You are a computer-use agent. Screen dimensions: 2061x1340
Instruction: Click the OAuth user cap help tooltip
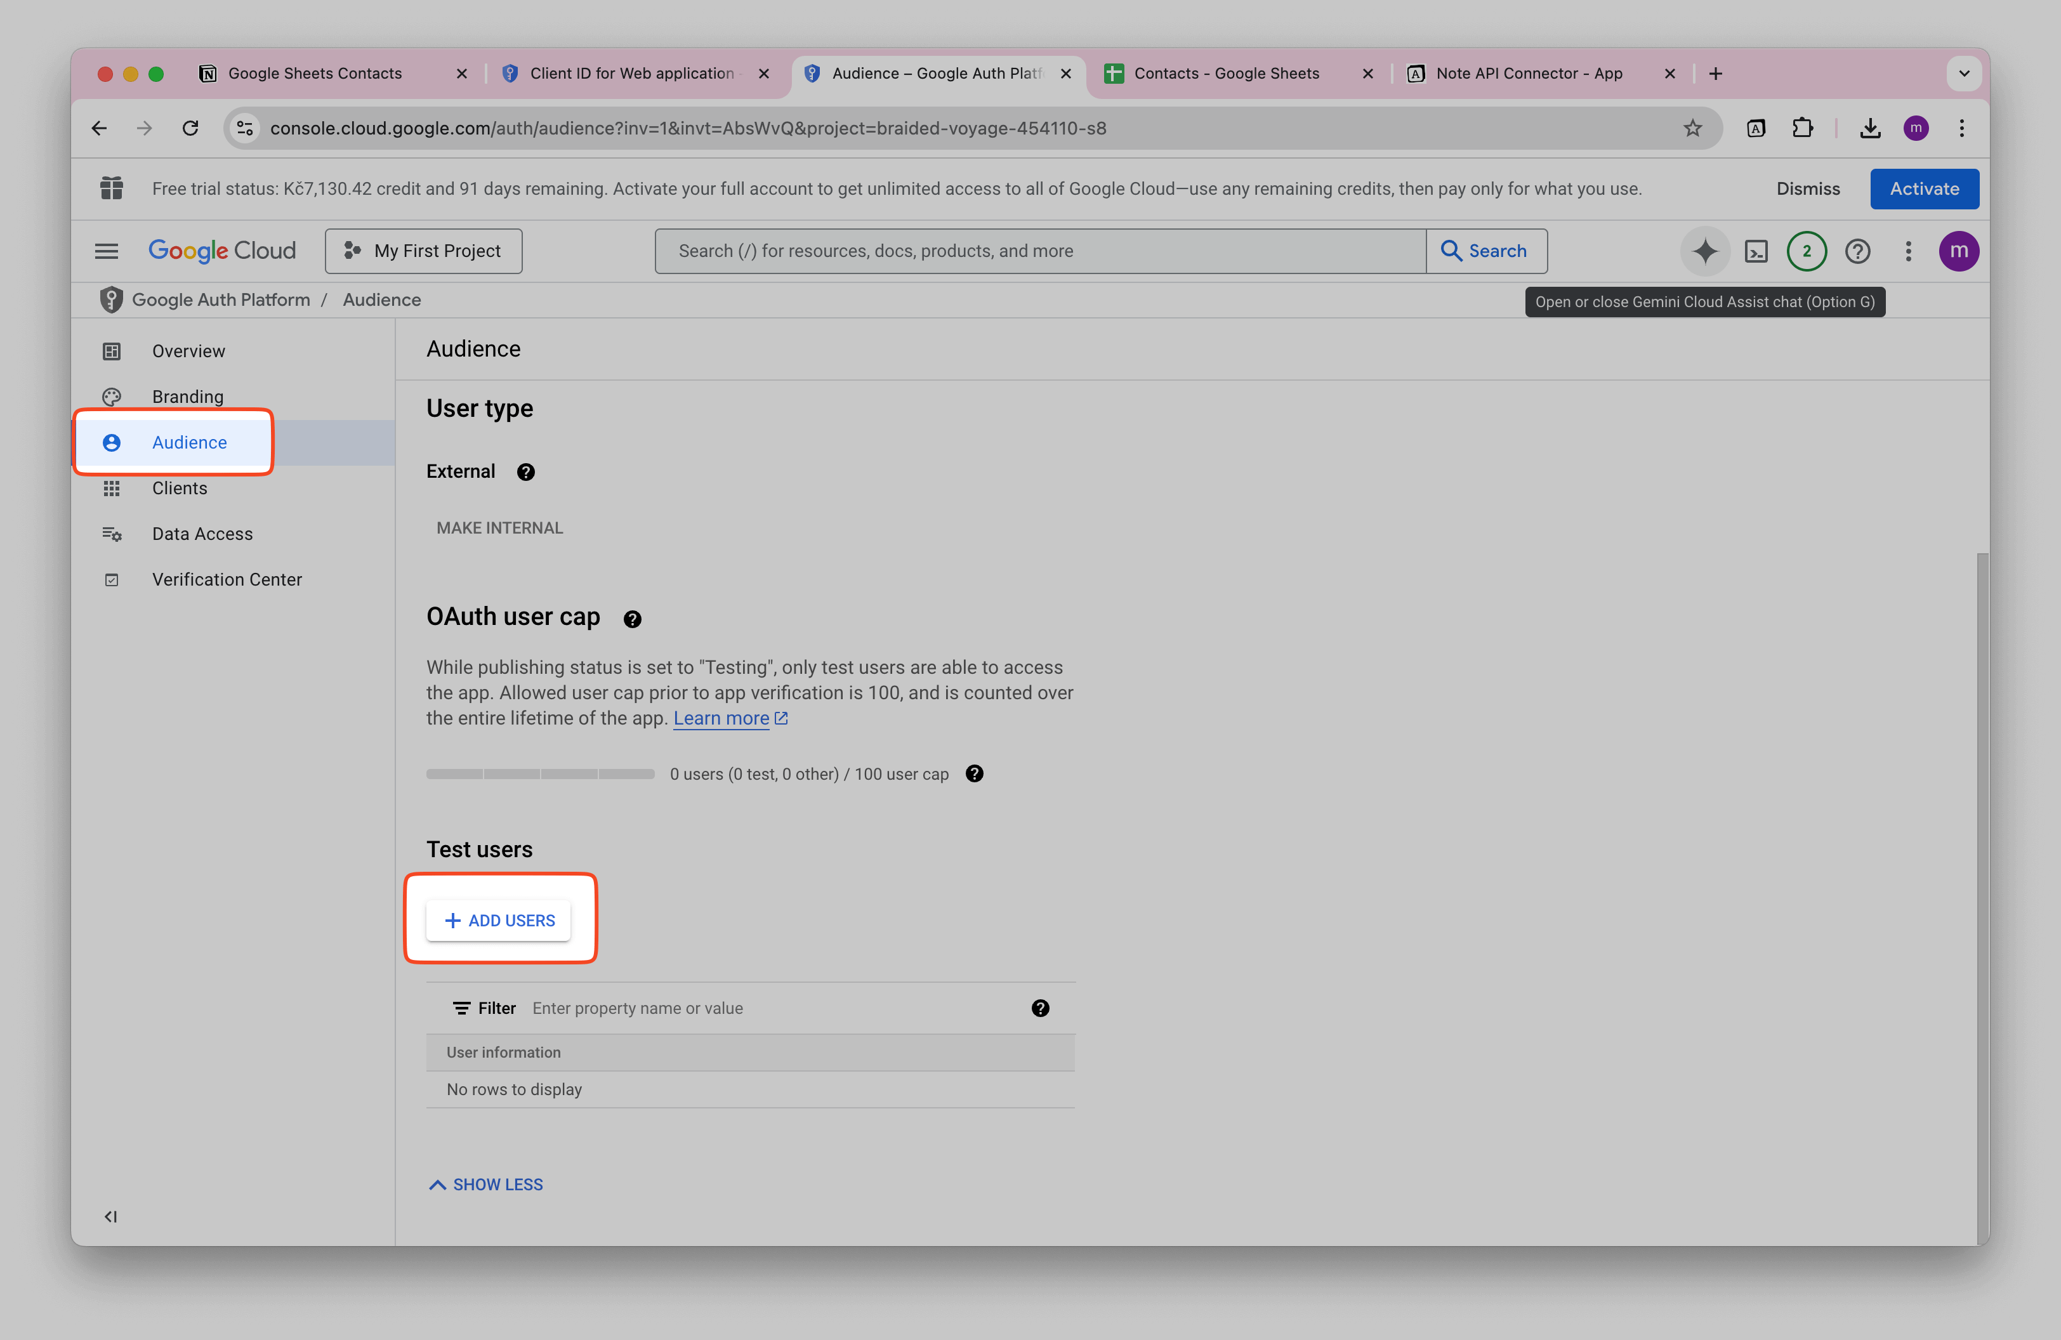(x=632, y=618)
